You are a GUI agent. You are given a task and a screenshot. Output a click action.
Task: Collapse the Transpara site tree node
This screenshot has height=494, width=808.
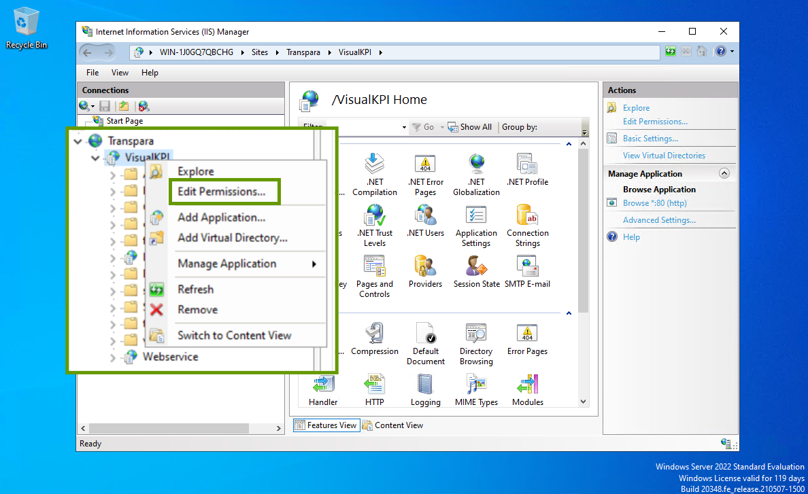78,141
